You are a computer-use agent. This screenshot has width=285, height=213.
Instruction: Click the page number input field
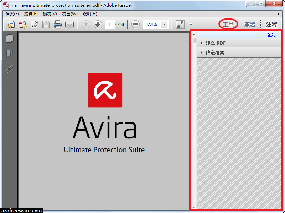(x=109, y=24)
